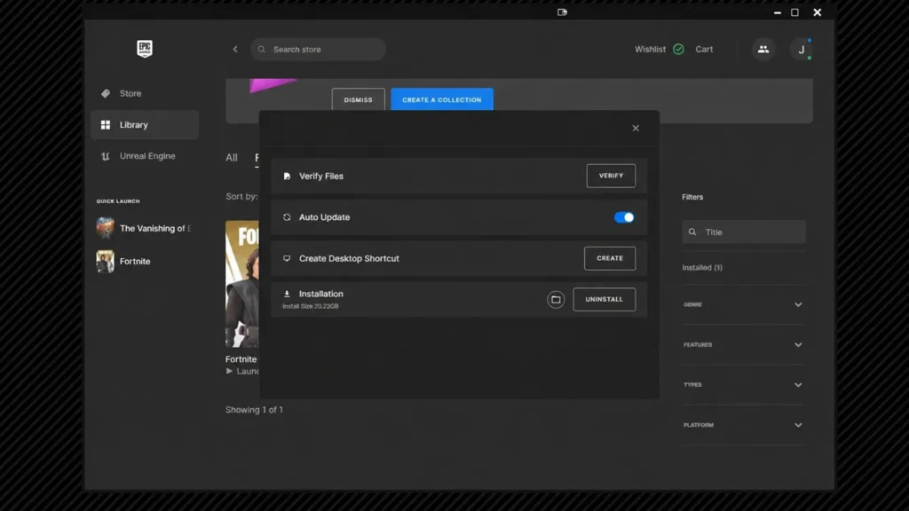
Task: Click the picture-in-picture icon in title bar
Action: [562, 12]
